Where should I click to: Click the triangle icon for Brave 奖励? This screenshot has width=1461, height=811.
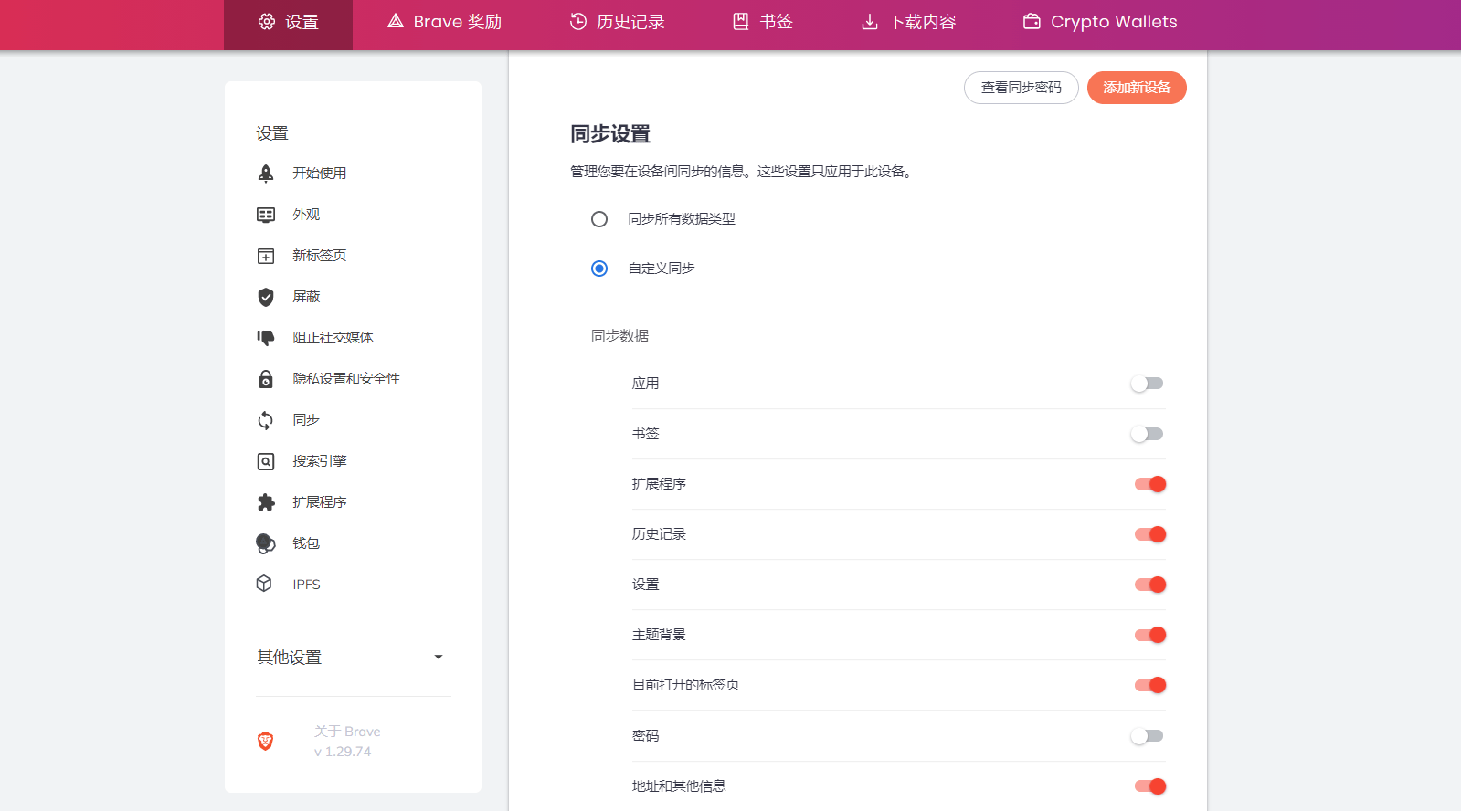[396, 20]
